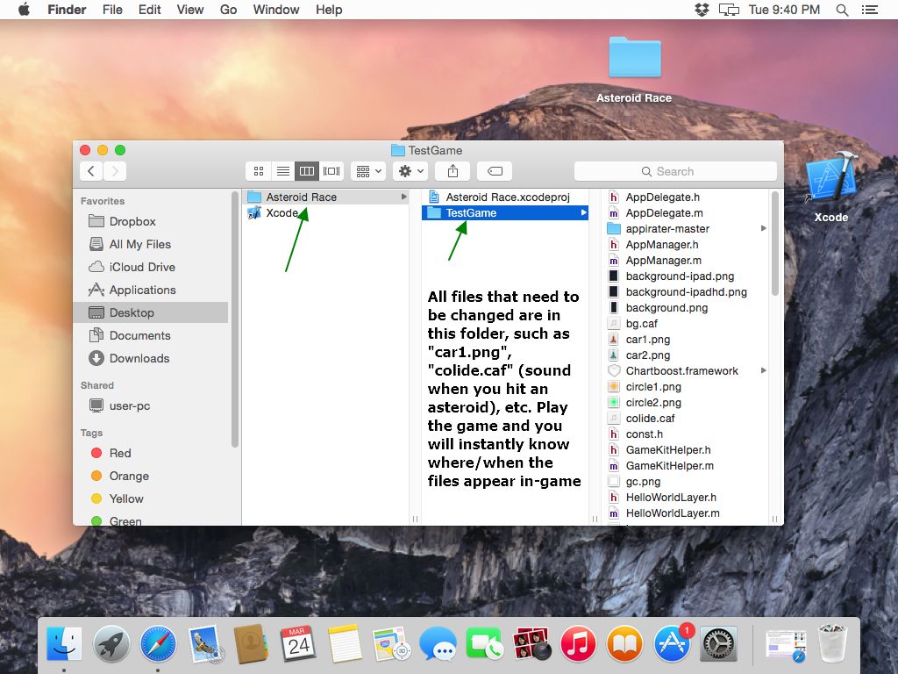This screenshot has height=674, width=898.
Task: Click the Share toolbar icon
Action: coord(453,171)
